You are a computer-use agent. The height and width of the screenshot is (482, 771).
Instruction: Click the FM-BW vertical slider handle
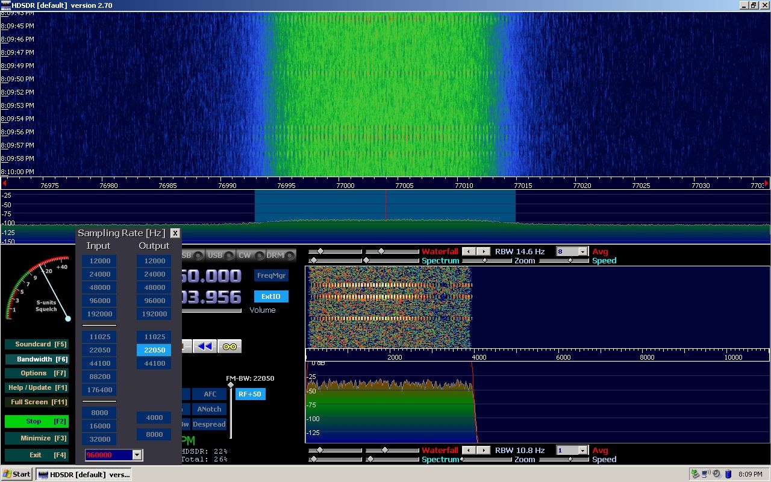click(230, 385)
